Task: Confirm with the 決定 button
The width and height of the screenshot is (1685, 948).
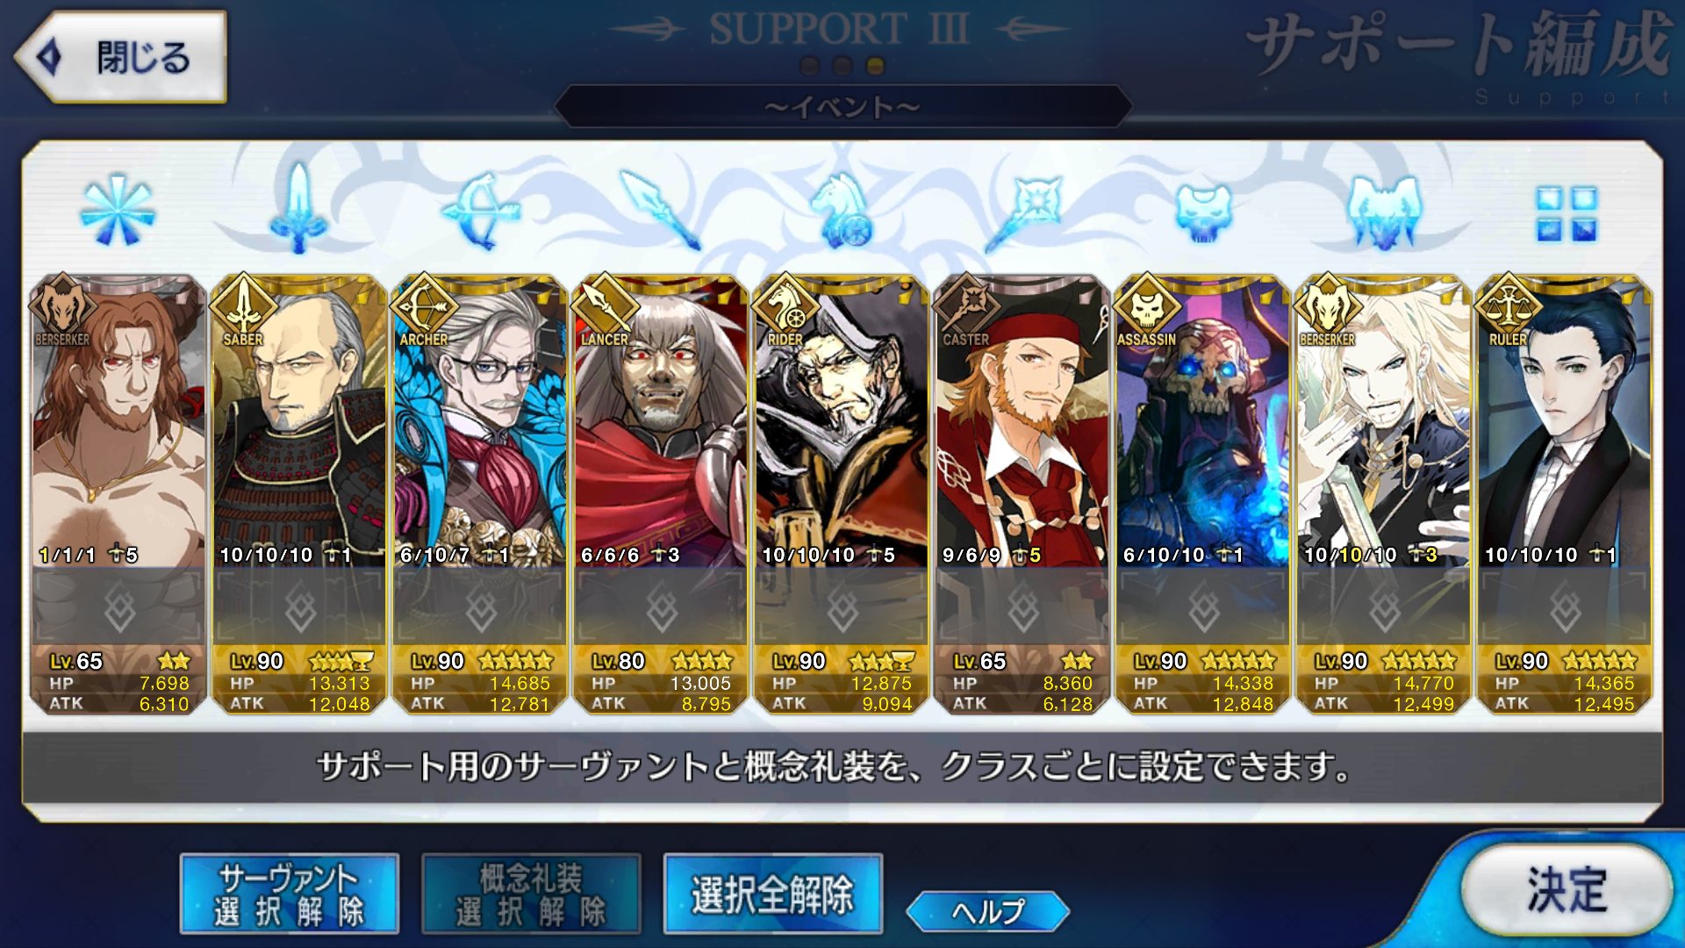Action: coord(1567,890)
